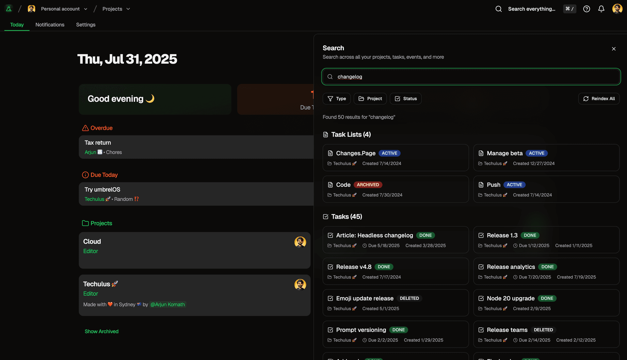The width and height of the screenshot is (627, 360).
Task: Switch to the Notifications tab
Action: tap(50, 24)
